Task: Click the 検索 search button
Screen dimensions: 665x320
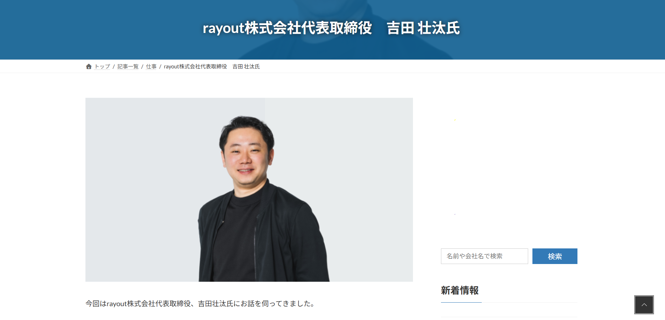Action: tap(555, 256)
